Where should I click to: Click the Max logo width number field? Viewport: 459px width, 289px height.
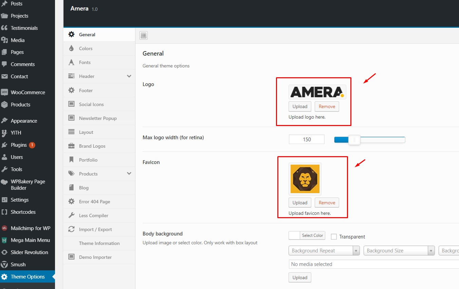307,140
